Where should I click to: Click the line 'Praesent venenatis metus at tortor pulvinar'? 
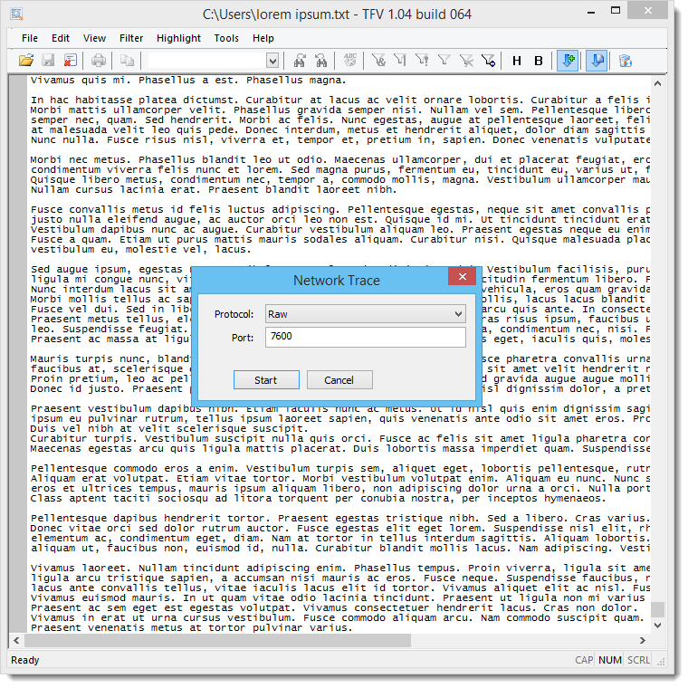tap(191, 627)
